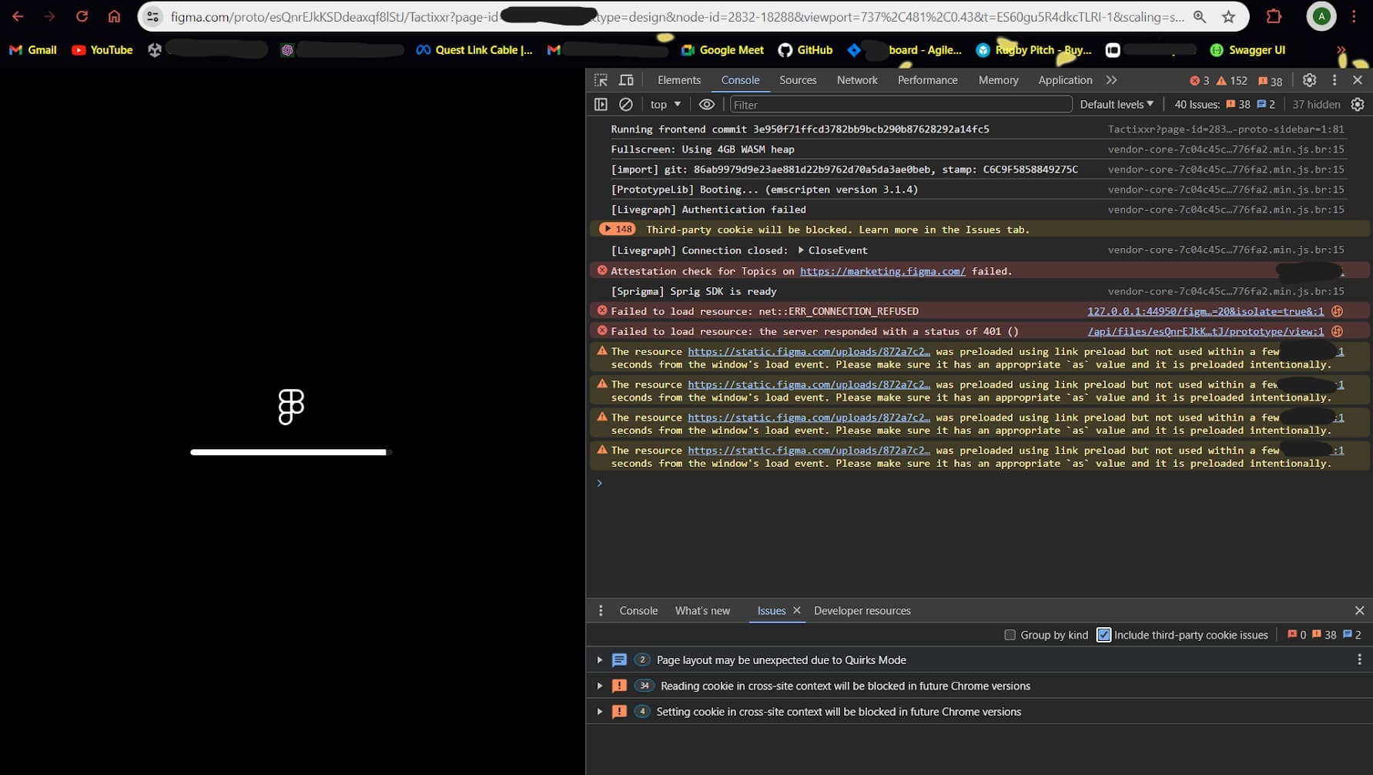
Task: Open Swagger UI bookmark
Action: tap(1247, 50)
